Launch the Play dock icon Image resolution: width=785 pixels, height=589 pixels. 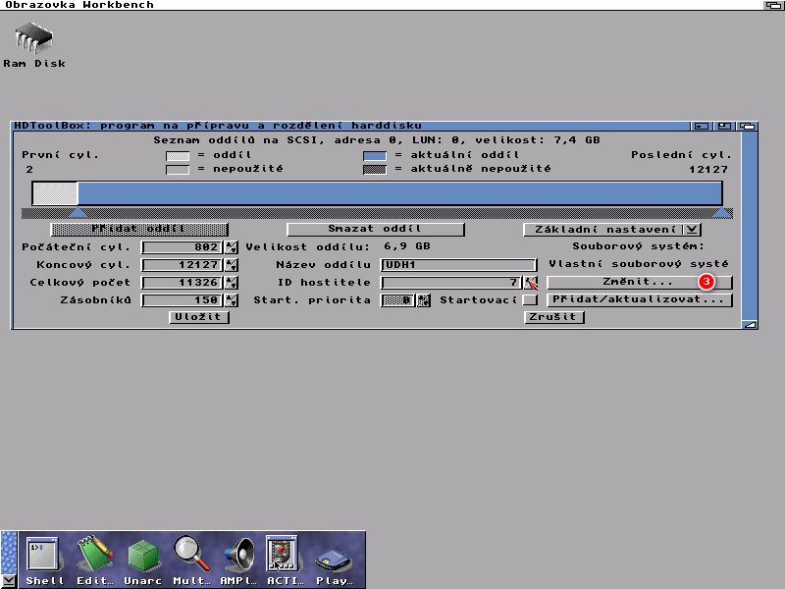pyautogui.click(x=334, y=560)
